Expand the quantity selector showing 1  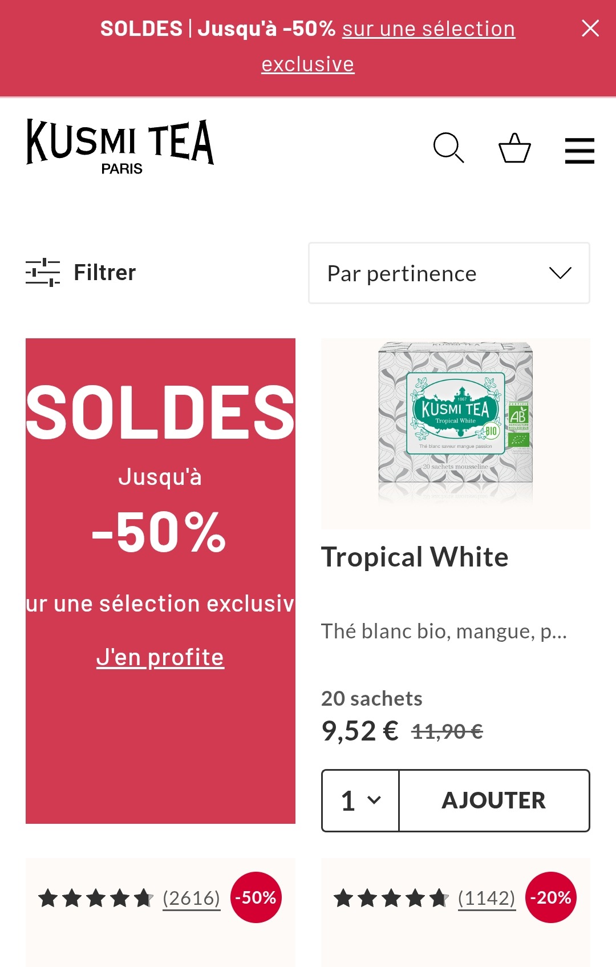click(x=360, y=800)
